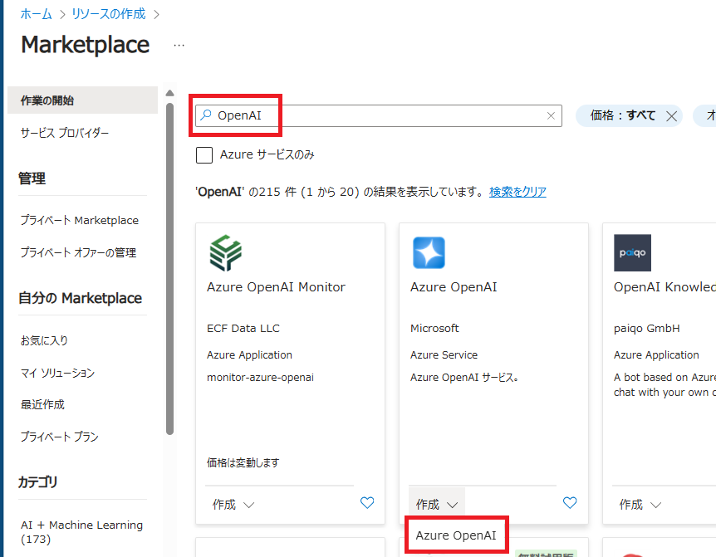The width and height of the screenshot is (716, 557).
Task: Click the Azure OpenAI sparkle logo
Action: pyautogui.click(x=429, y=252)
